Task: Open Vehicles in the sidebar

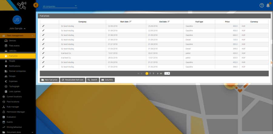Action: (x=13, y=51)
